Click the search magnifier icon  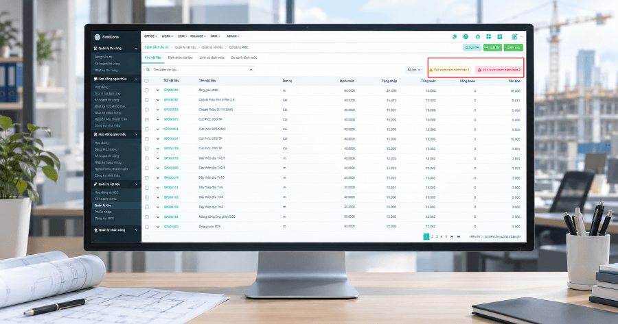tap(148, 70)
